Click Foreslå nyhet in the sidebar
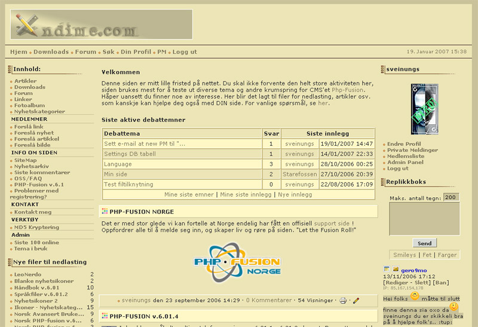This screenshot has width=478, height=327. coord(34,133)
